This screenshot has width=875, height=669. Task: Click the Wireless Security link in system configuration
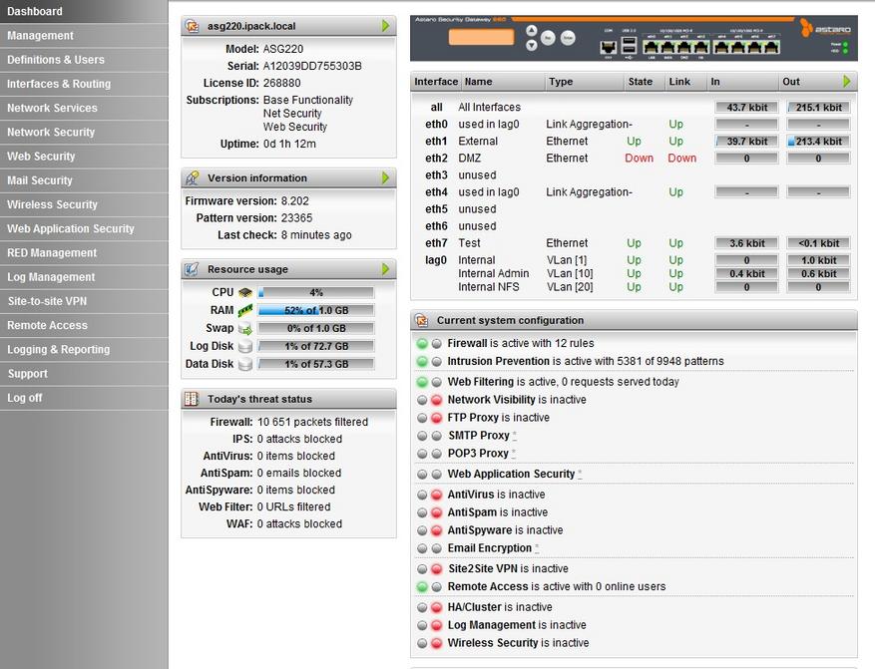493,643
